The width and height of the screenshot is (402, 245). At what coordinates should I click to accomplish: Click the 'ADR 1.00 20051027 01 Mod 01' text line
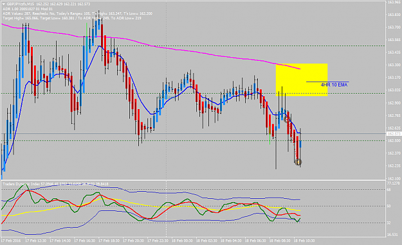coord(28,9)
